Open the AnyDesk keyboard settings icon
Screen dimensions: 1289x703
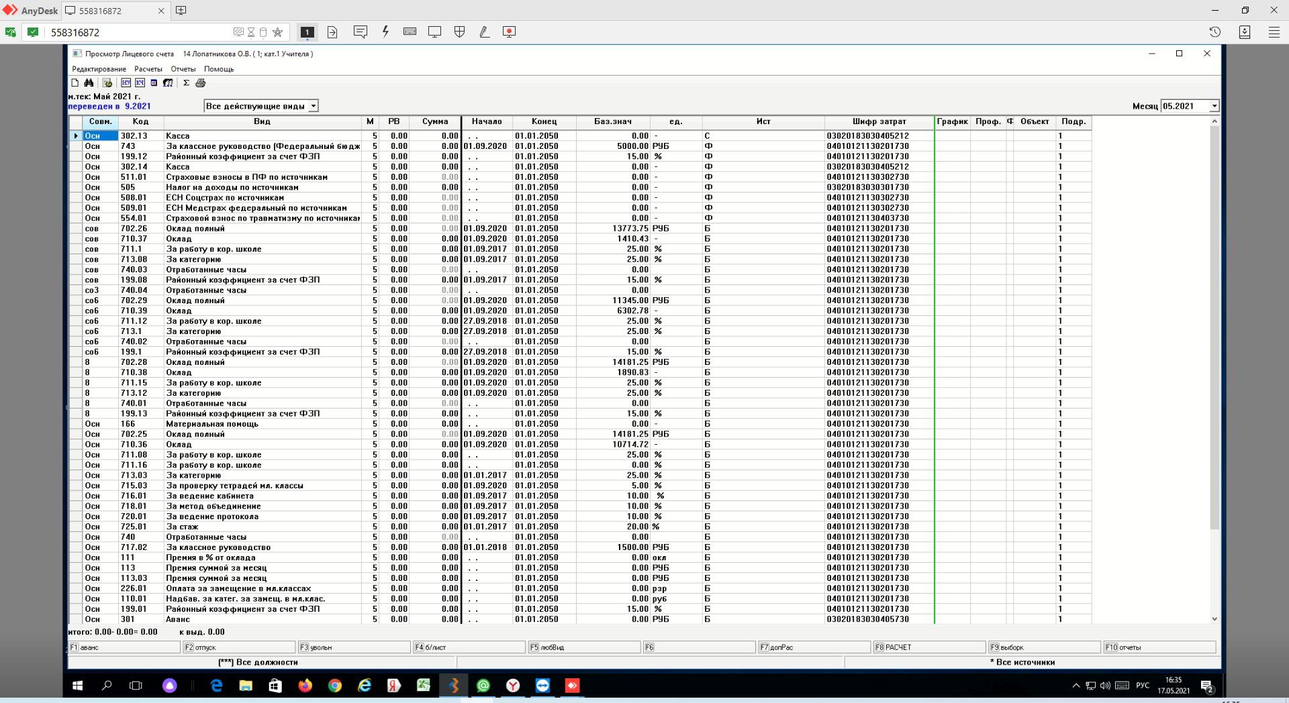(410, 32)
